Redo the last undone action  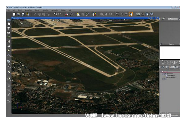(x=60, y=14)
